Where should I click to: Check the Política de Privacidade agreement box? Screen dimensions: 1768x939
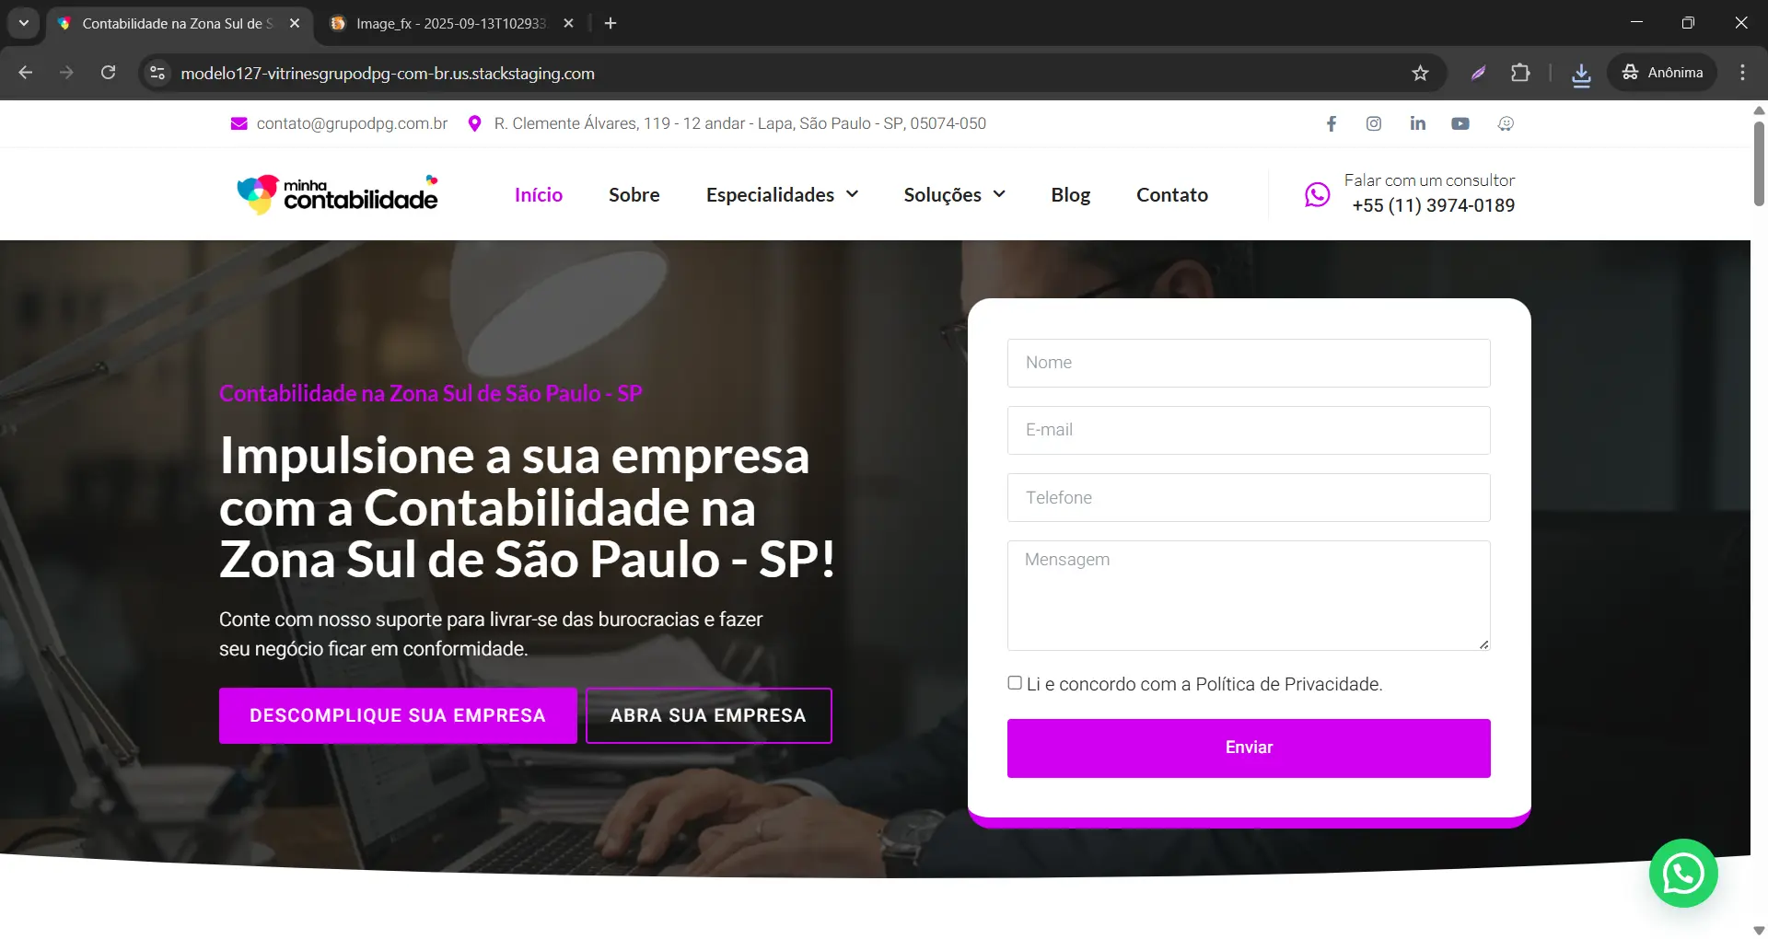[1015, 683]
